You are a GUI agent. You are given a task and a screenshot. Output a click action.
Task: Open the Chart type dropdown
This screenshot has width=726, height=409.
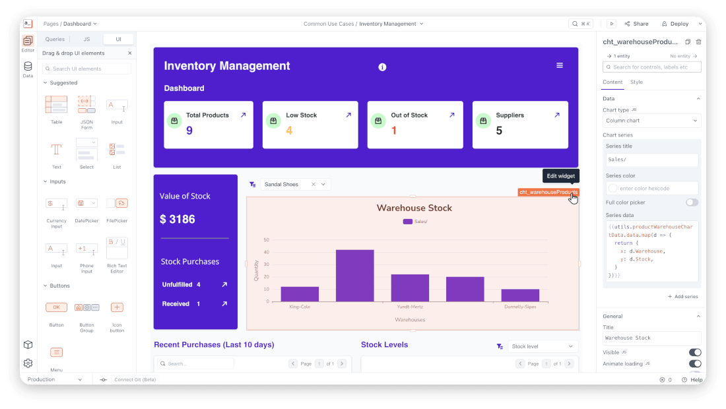point(651,121)
